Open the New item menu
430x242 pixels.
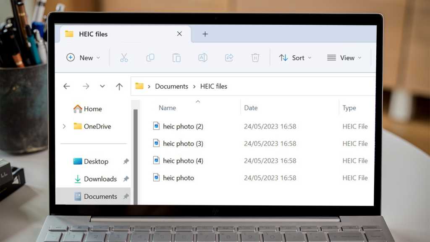coord(83,58)
